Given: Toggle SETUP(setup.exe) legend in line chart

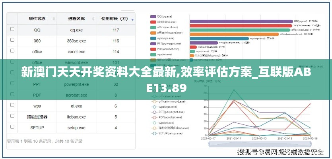Looking at the screenshot, I should pos(167,134).
